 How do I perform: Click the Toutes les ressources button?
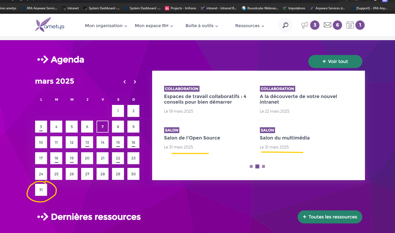coord(330,217)
